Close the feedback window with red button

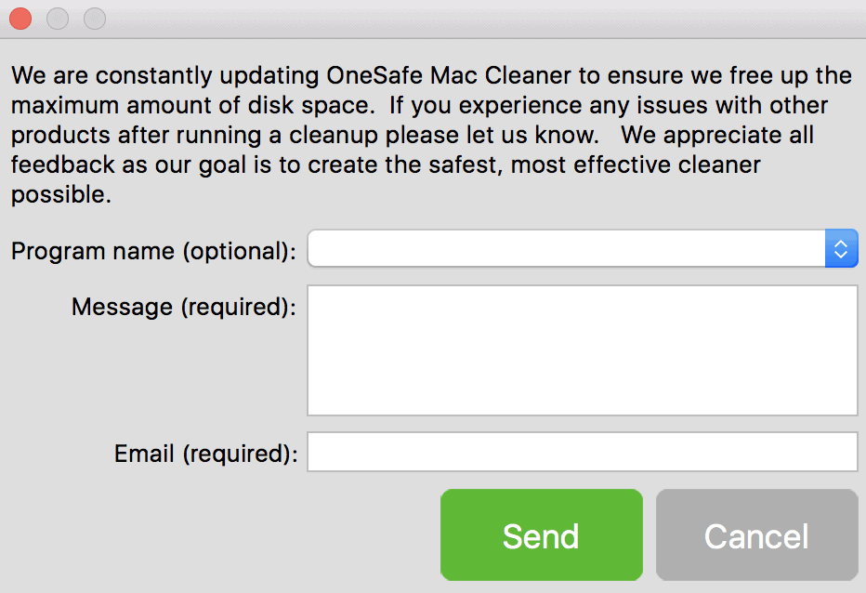20,18
